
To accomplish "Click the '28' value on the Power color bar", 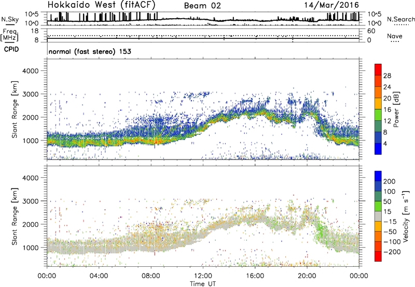I will pos(387,76).
